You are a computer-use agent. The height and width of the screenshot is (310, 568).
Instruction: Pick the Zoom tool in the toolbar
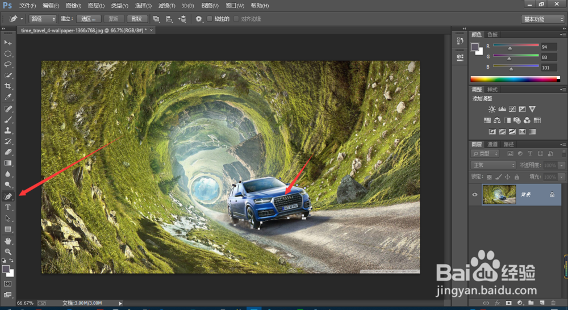8,252
